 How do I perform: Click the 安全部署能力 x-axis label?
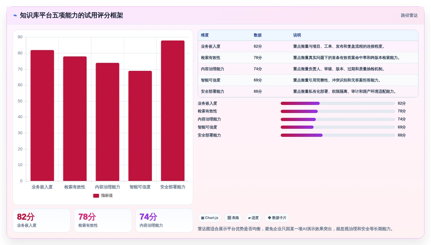(173, 187)
